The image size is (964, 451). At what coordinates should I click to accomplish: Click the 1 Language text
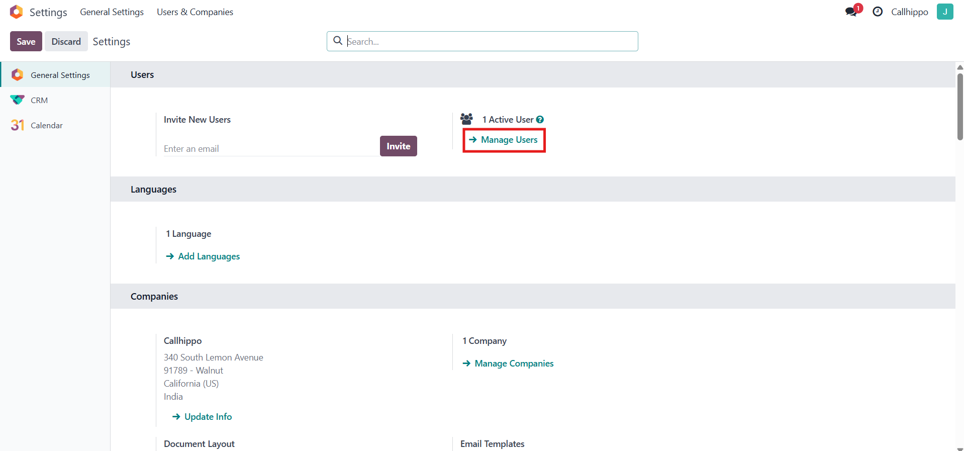point(188,234)
